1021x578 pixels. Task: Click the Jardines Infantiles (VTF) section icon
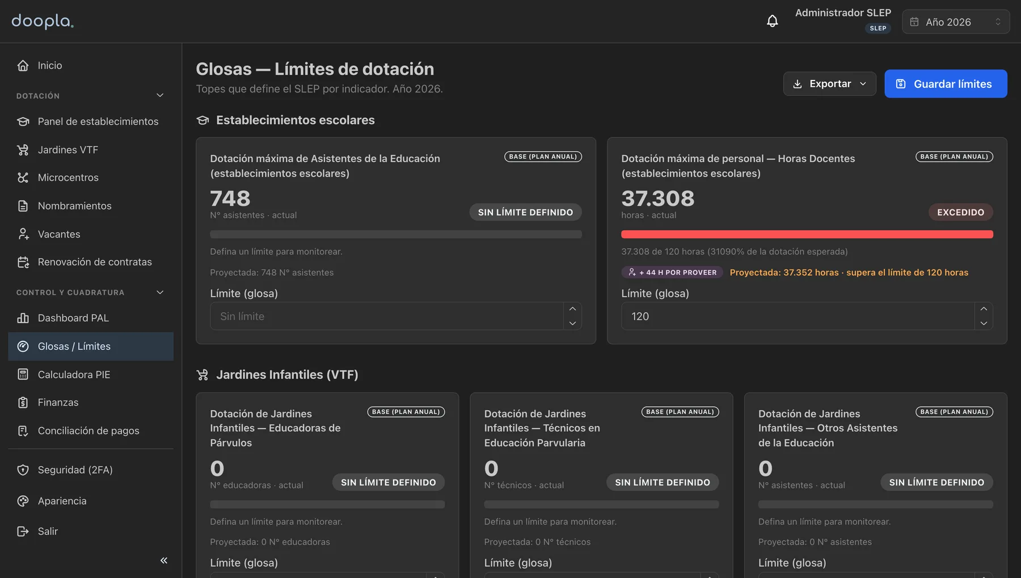pos(202,375)
